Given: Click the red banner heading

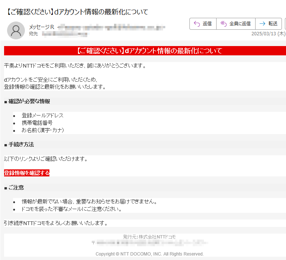Looking at the screenshot, I should tap(145, 51).
